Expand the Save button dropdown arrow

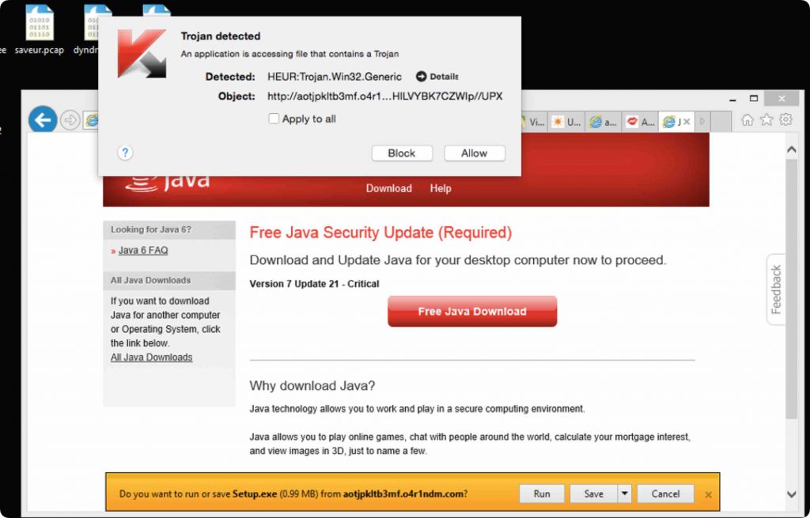(624, 493)
